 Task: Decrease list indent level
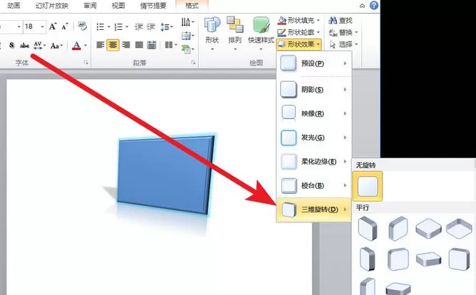139,26
